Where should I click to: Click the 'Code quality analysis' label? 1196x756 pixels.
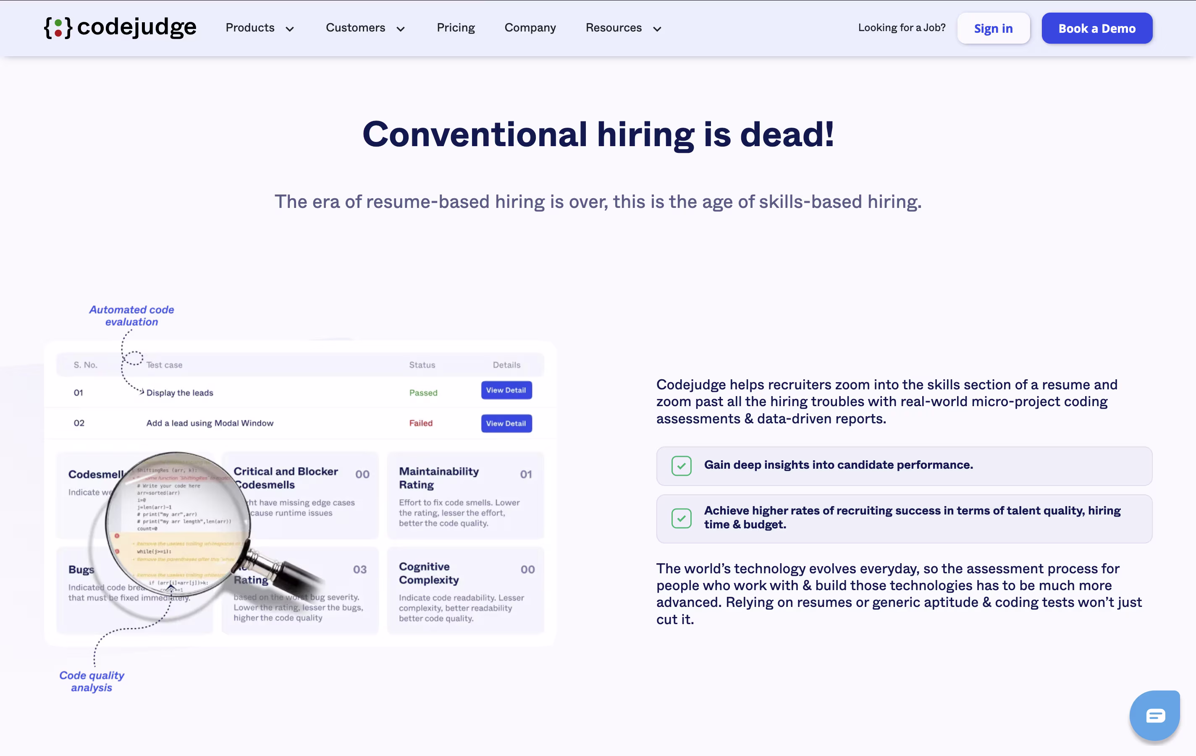coord(92,681)
